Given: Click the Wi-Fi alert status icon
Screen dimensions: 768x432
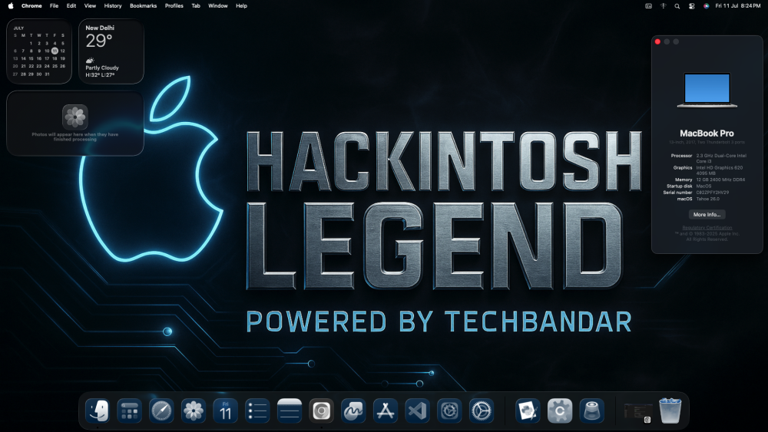Looking at the screenshot, I should pyautogui.click(x=664, y=6).
